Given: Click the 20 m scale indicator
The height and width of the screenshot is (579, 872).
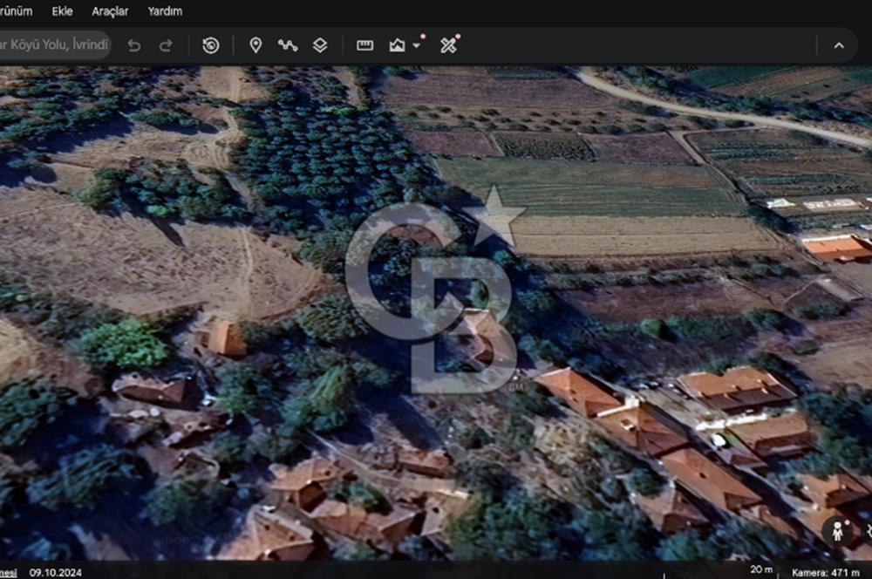Looking at the screenshot, I should pos(761,569).
